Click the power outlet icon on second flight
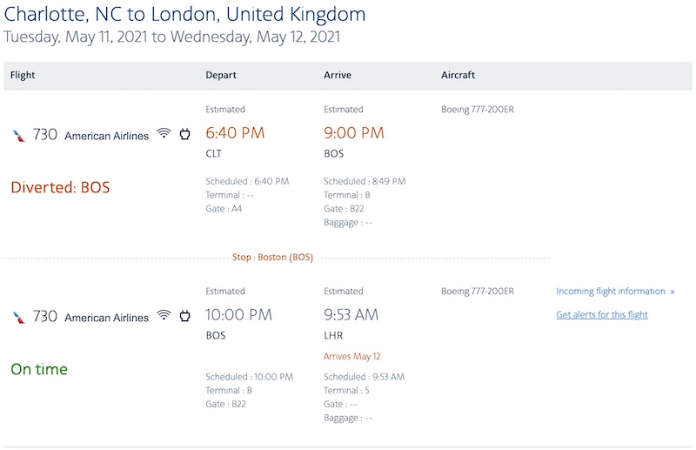 184,315
